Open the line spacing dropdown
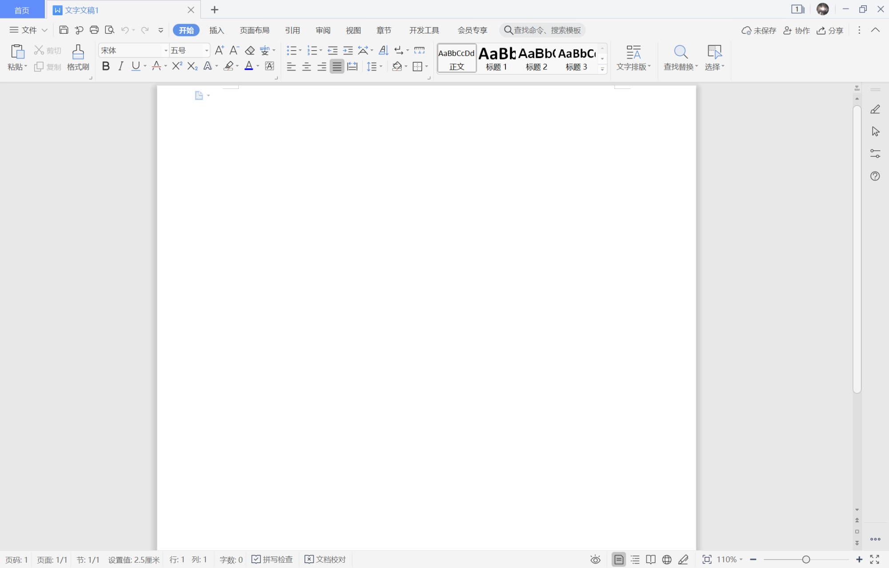 375,66
